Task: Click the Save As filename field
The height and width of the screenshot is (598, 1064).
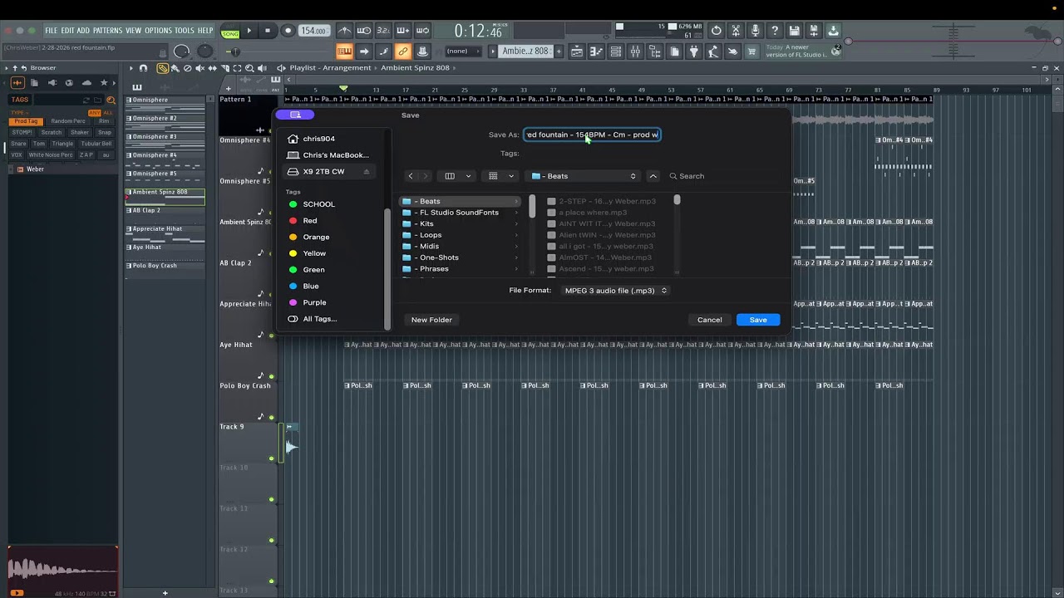Action: click(592, 135)
